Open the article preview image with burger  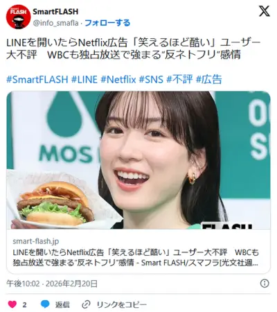138,160
